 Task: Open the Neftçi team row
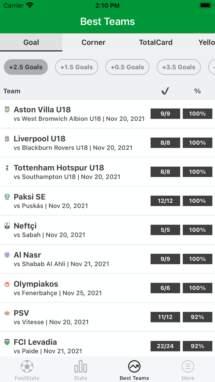click(x=77, y=230)
